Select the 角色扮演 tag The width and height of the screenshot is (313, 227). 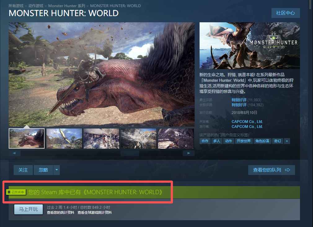click(x=262, y=141)
